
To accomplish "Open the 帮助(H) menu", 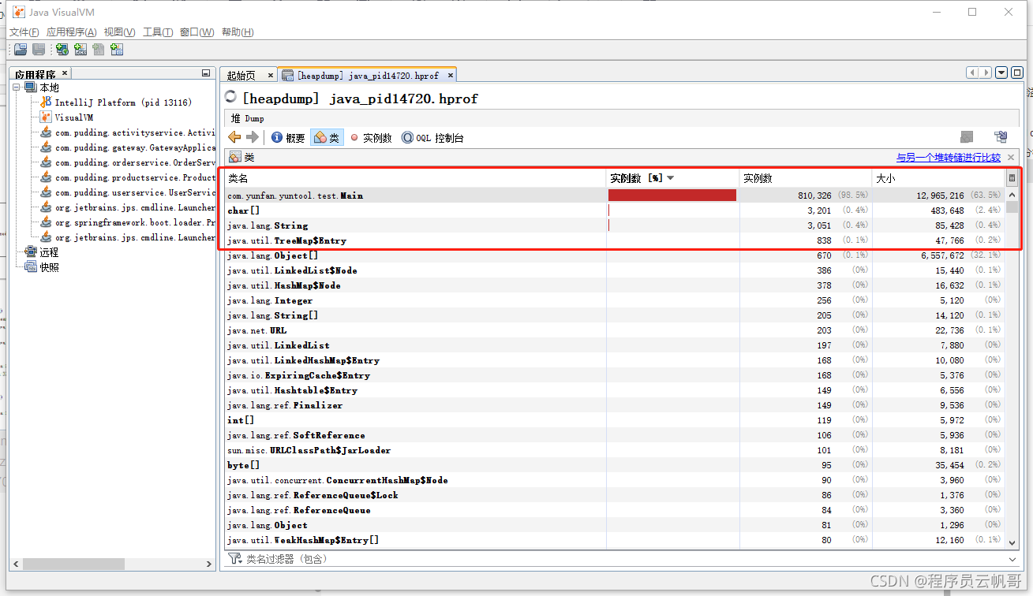I will pos(238,32).
